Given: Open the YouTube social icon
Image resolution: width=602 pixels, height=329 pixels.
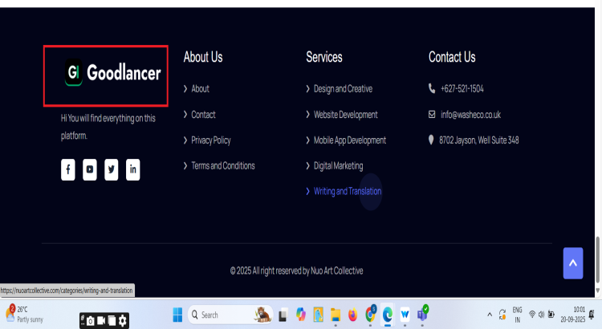Looking at the screenshot, I should [90, 169].
